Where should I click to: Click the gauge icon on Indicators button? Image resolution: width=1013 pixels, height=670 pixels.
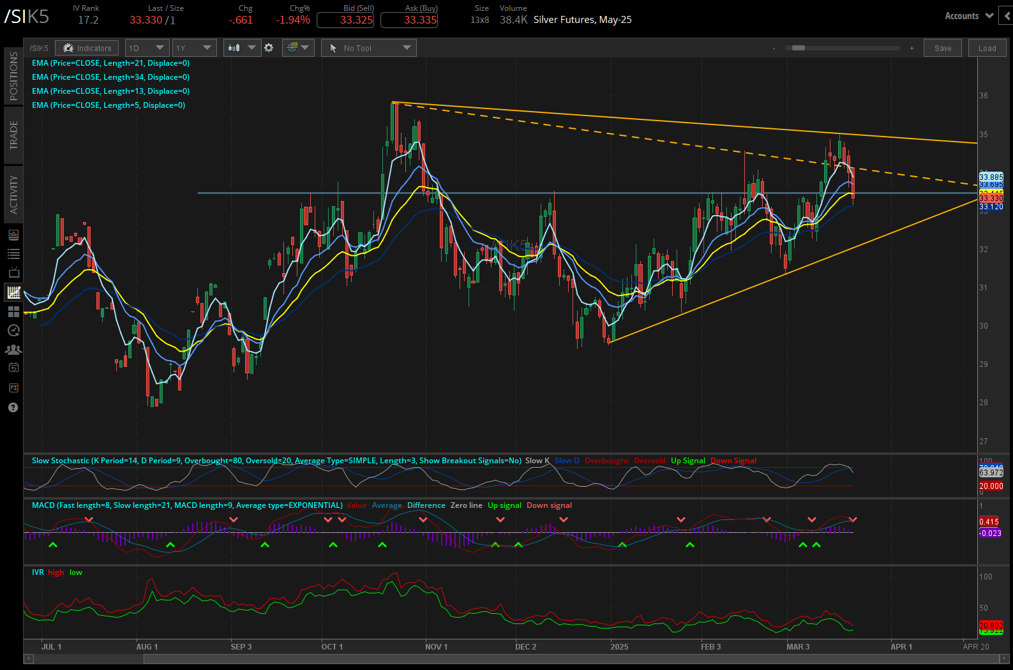(67, 48)
